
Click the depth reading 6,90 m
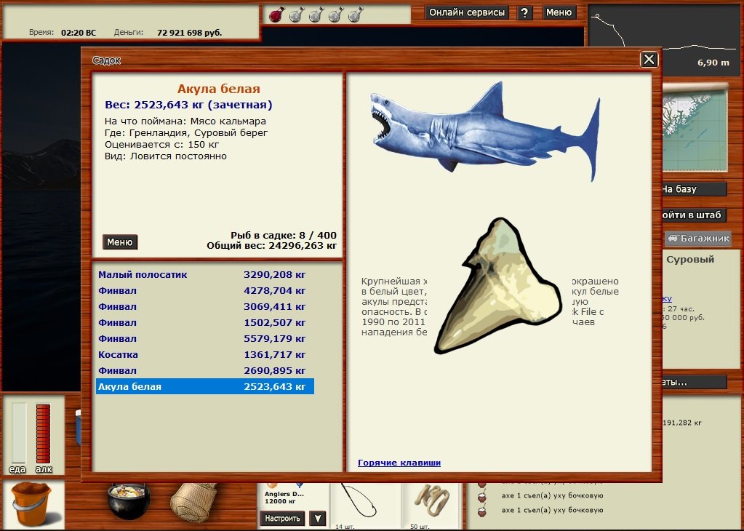713,63
